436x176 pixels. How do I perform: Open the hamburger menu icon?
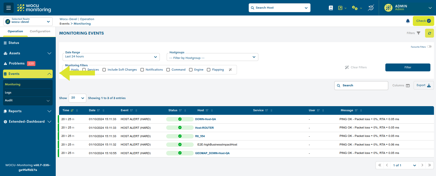point(8,8)
